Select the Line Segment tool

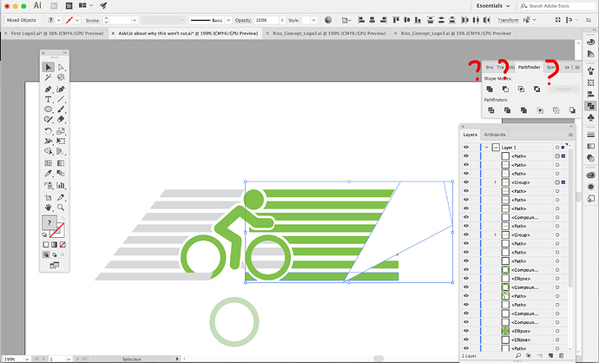click(x=61, y=99)
